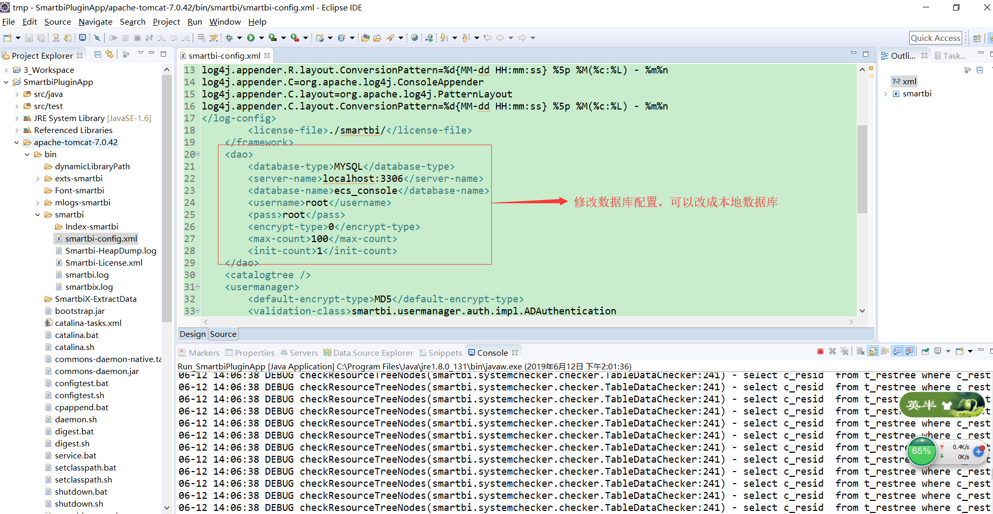The image size is (993, 514).
Task: Open the Window menu
Action: point(225,21)
